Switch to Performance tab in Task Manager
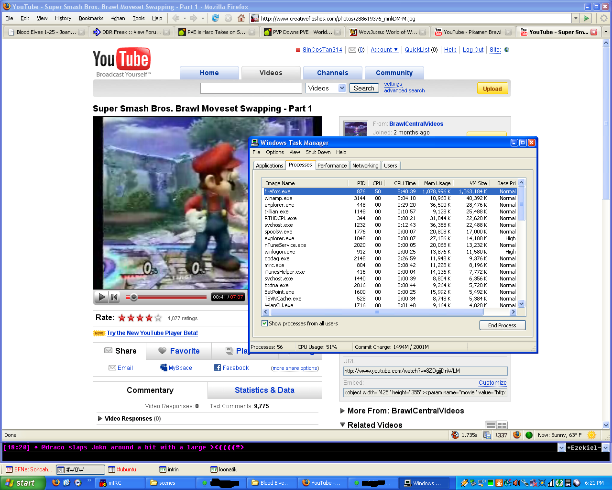Image resolution: width=612 pixels, height=490 pixels. click(332, 166)
